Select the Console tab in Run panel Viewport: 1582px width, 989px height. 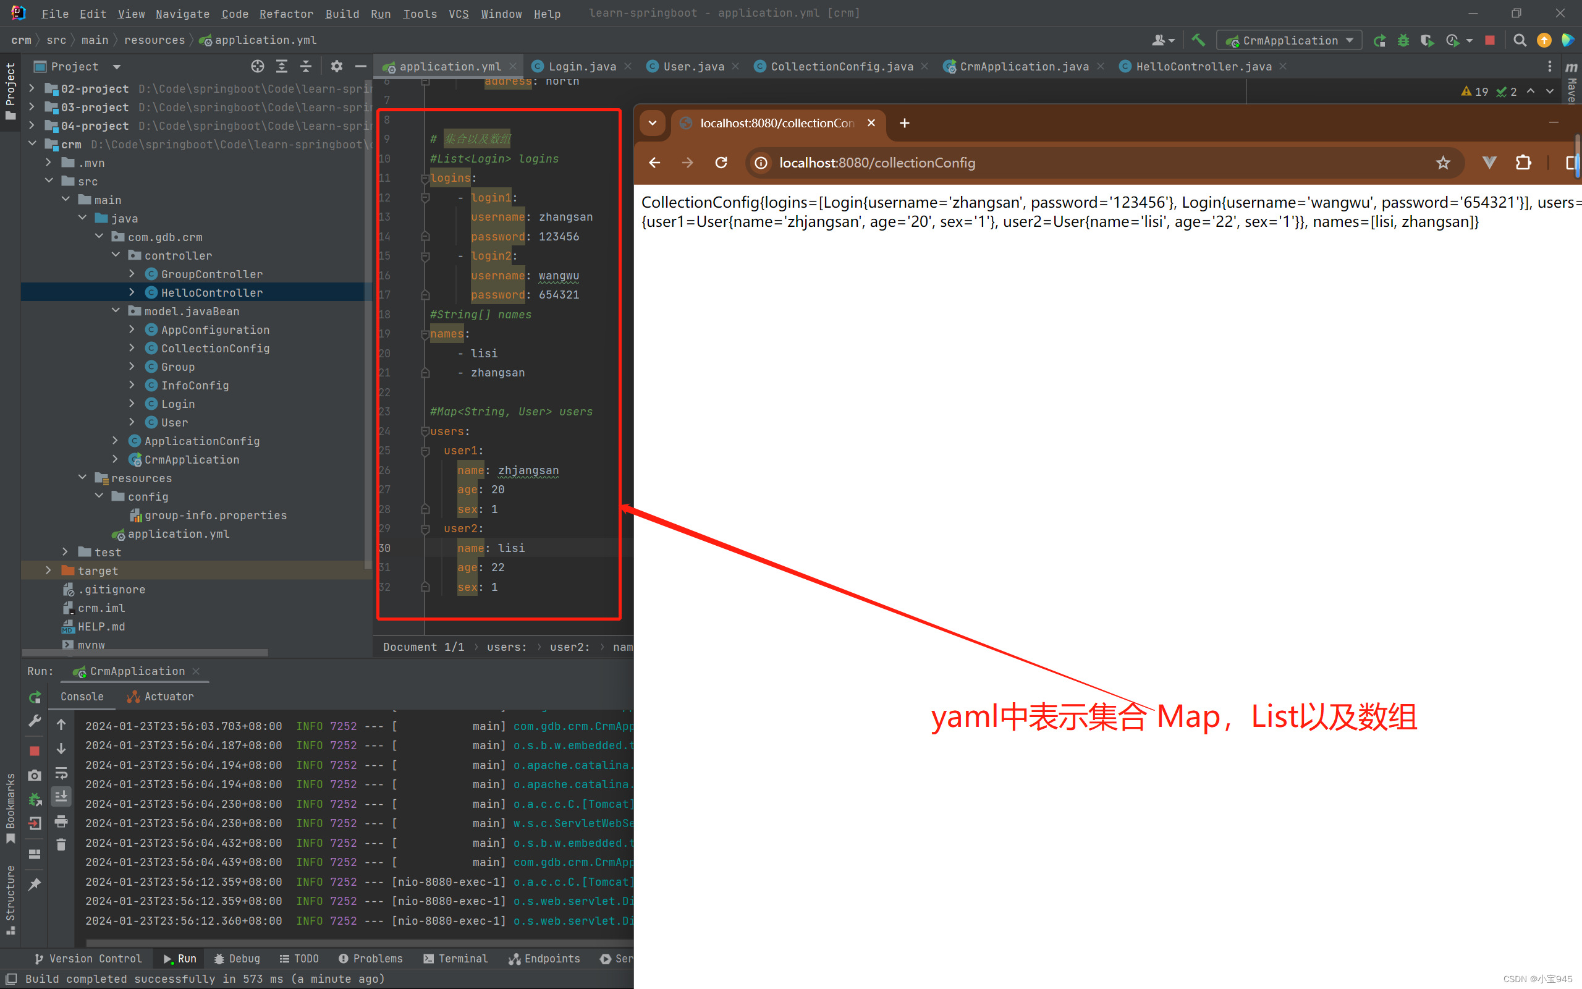coord(82,697)
